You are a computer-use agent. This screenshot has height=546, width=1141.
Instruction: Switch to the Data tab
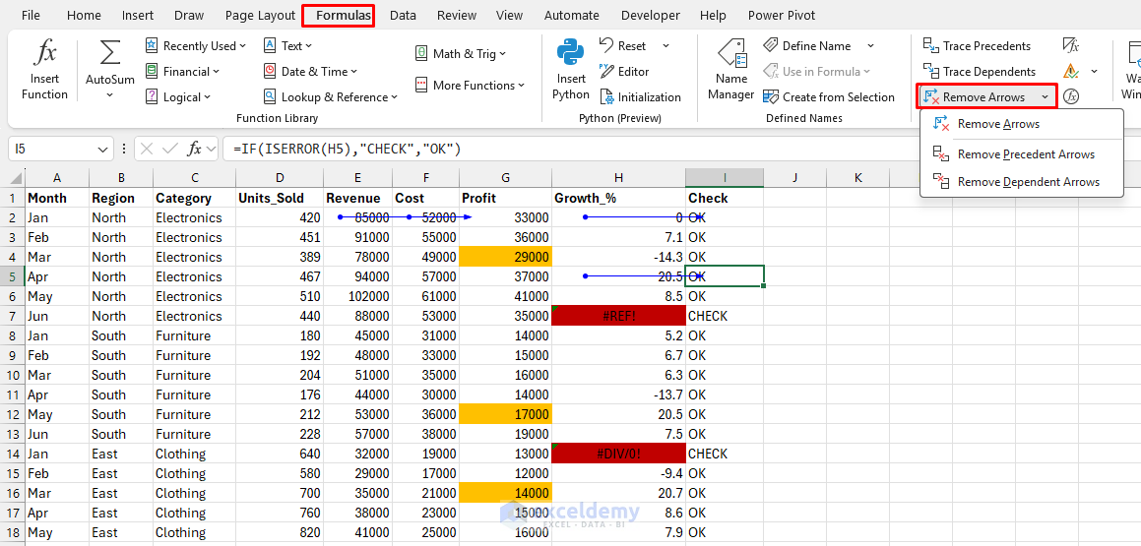point(403,16)
